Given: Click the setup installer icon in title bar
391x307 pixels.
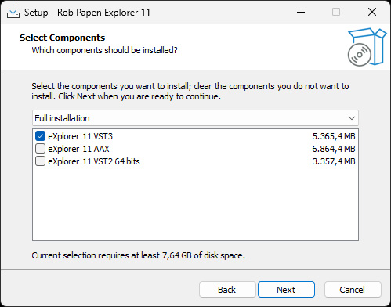Looking at the screenshot, I should pyautogui.click(x=13, y=12).
